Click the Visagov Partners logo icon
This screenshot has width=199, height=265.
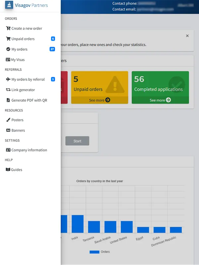(x=9, y=5)
